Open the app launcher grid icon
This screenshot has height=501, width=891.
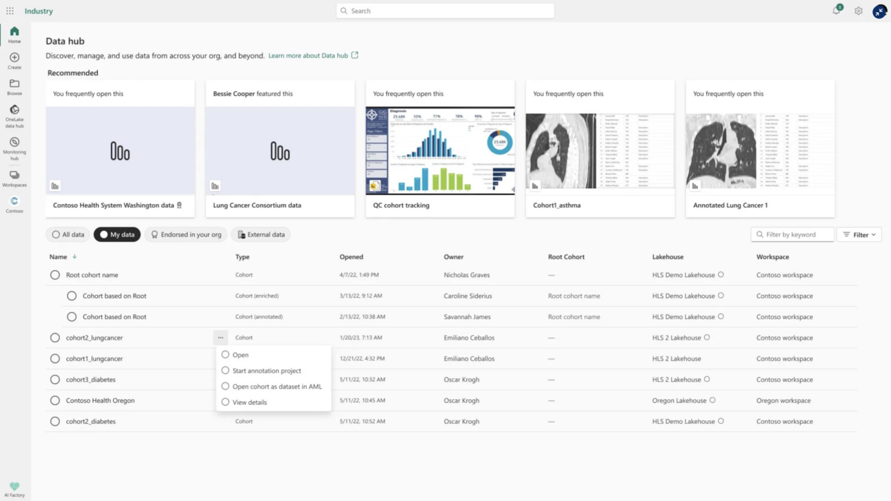pyautogui.click(x=10, y=11)
